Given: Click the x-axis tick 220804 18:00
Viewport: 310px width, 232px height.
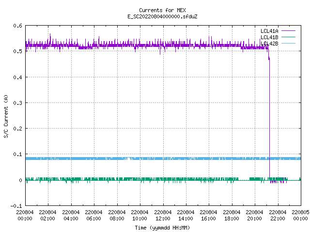Looking at the screenshot, I should [232, 216].
